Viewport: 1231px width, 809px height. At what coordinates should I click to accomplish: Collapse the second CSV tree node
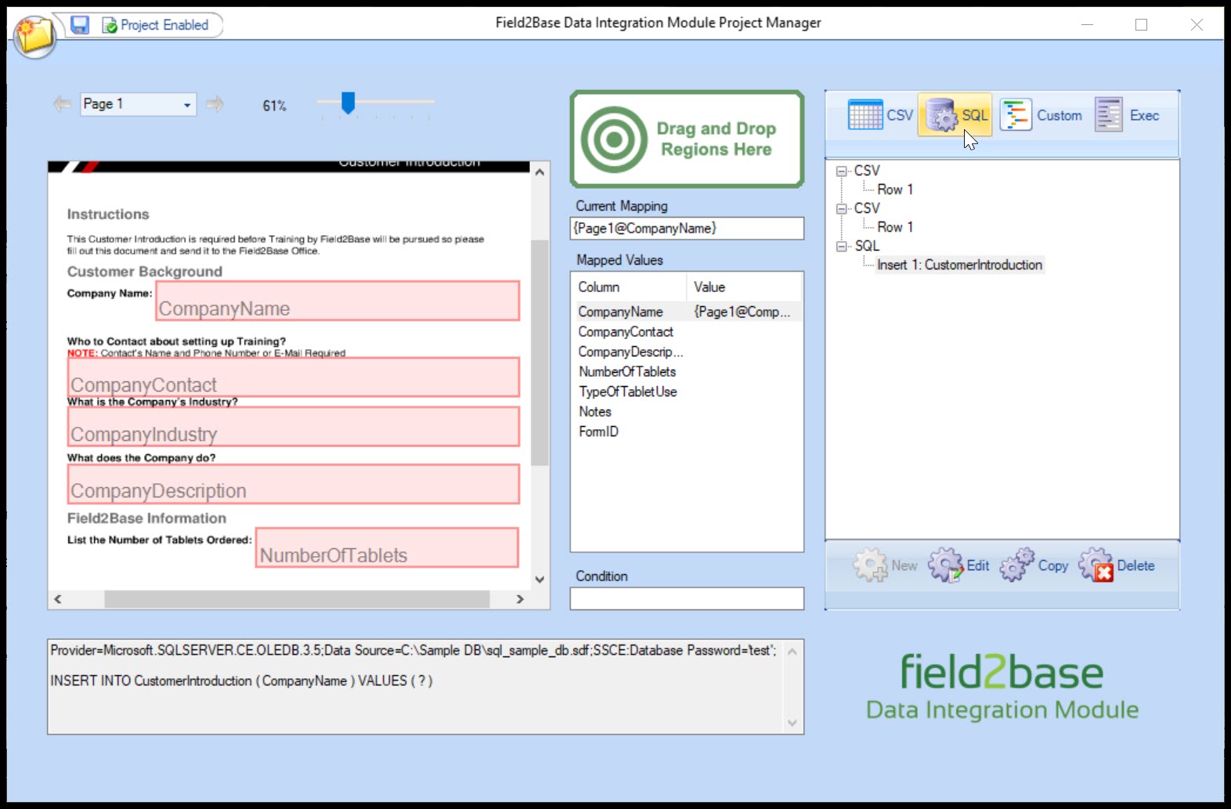tap(842, 208)
